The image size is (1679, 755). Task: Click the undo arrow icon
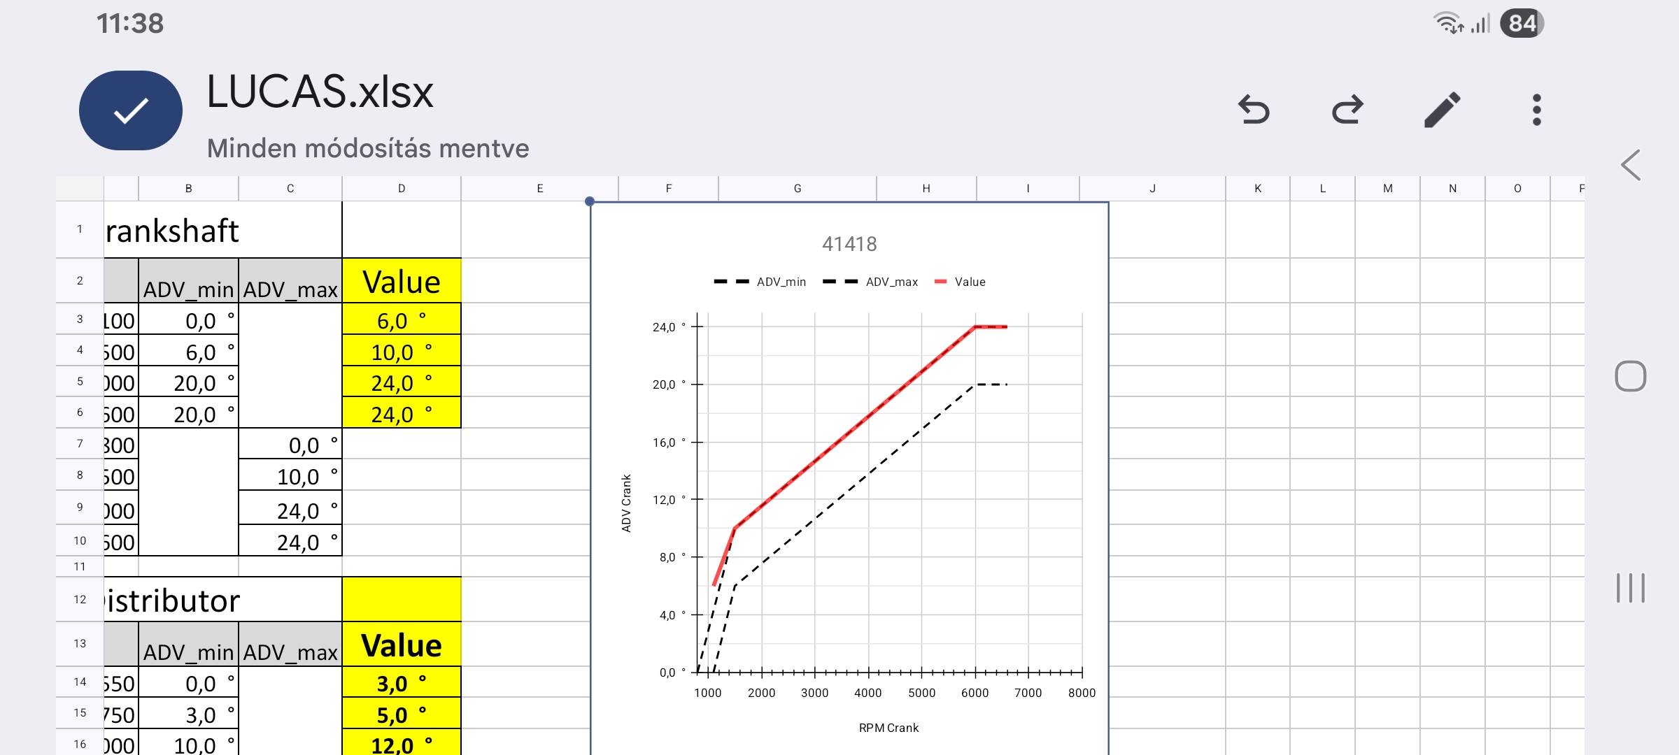point(1253,110)
